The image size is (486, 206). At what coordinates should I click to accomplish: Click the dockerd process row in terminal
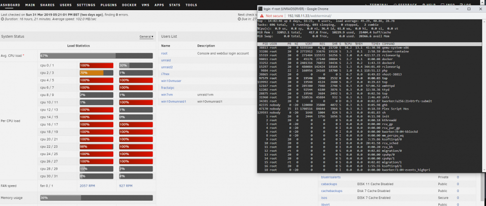369,63
